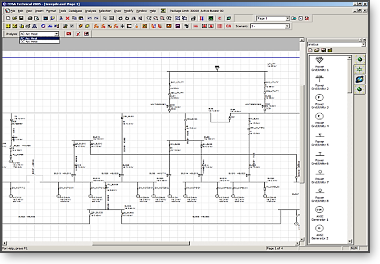This screenshot has height=264, width=380.
Task: Click the padlock icon in the toolbar
Action: click(x=193, y=18)
